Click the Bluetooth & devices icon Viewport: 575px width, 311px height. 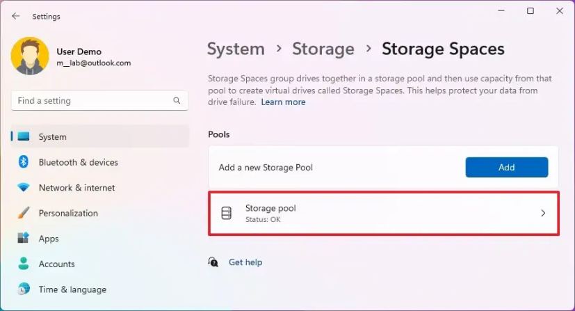pos(24,162)
